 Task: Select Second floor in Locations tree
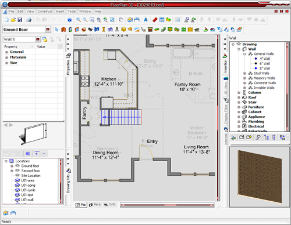click(30, 170)
